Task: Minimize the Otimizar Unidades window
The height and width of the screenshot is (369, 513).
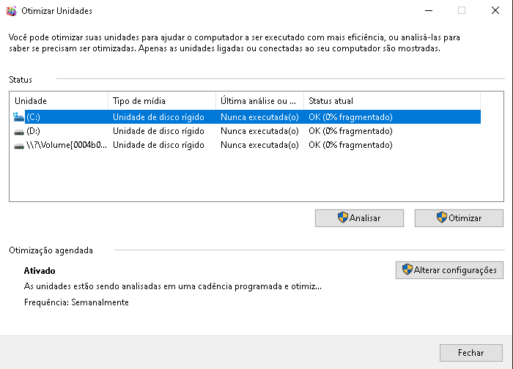Action: [428, 11]
